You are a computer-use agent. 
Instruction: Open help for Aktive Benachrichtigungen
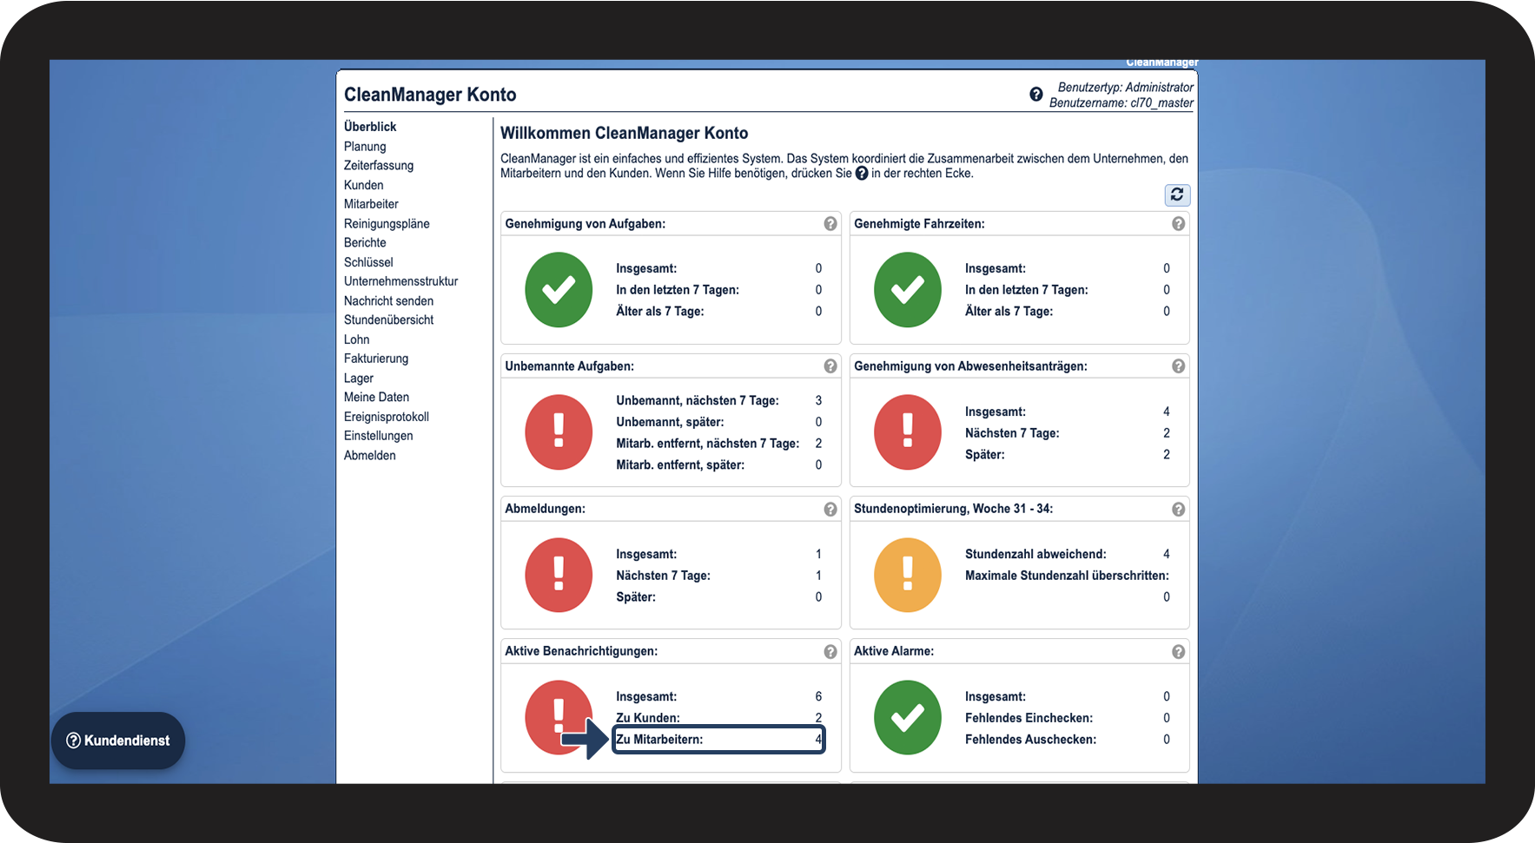pyautogui.click(x=830, y=652)
